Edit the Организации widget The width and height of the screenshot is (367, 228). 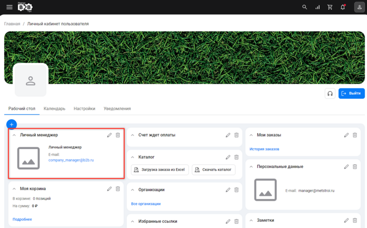(228, 190)
